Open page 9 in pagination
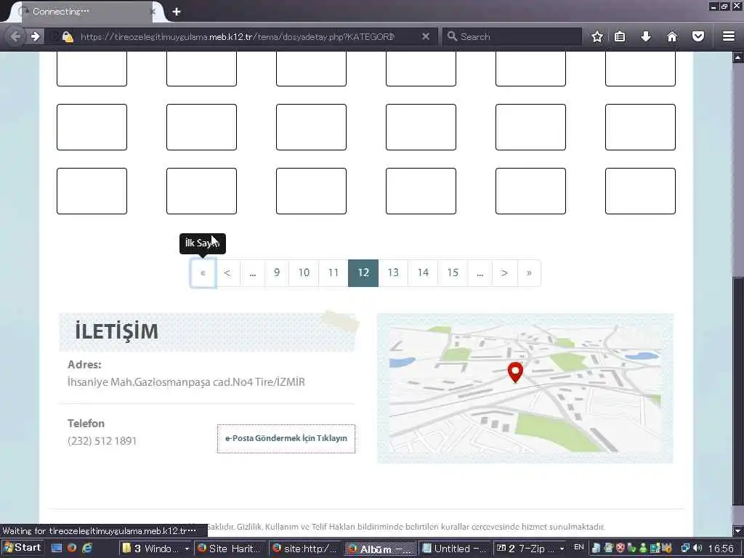This screenshot has height=558, width=744. 277,273
